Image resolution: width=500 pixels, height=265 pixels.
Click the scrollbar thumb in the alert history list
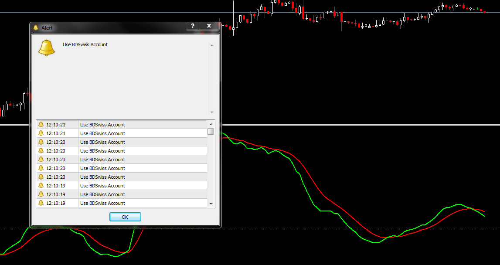coord(211,132)
